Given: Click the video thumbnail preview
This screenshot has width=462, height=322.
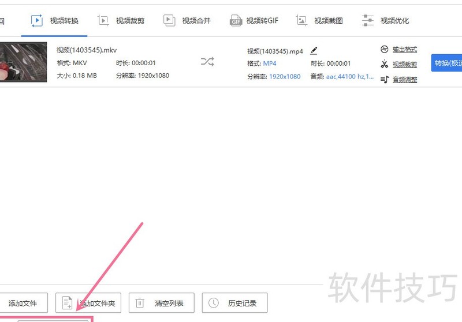Looking at the screenshot, I should point(23,62).
